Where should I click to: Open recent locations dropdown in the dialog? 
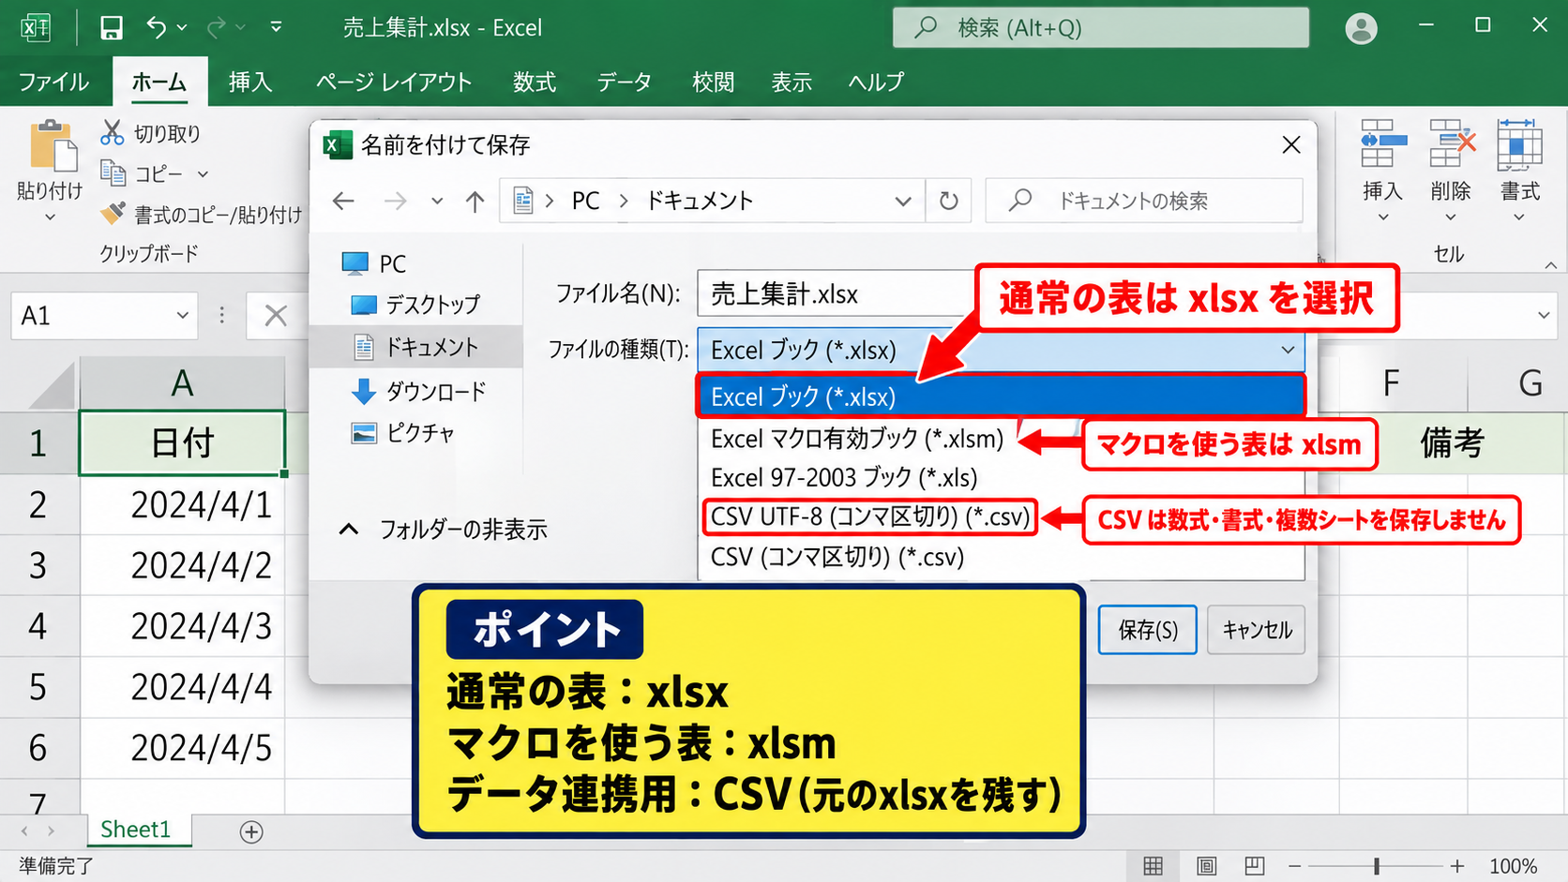pos(437,202)
